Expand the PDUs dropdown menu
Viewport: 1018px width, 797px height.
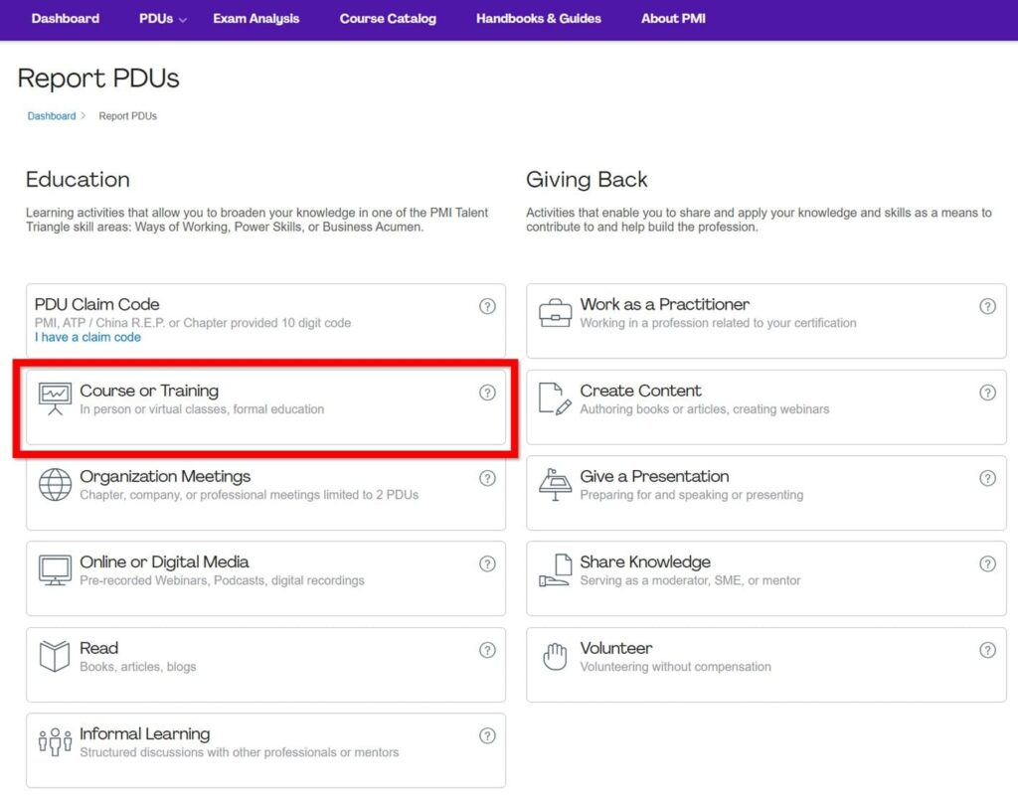162,19
